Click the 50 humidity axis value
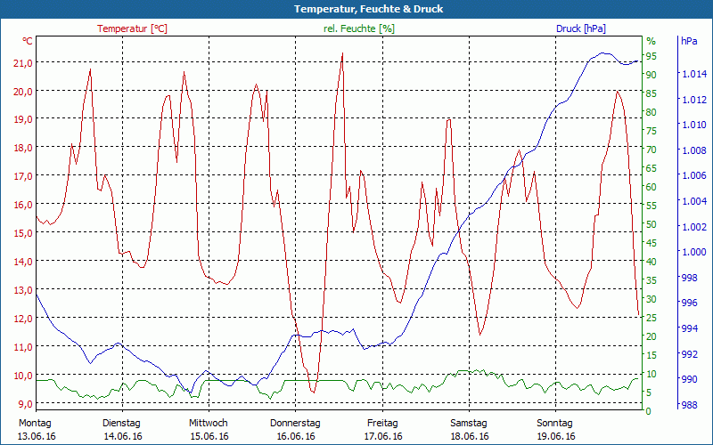 (x=652, y=224)
